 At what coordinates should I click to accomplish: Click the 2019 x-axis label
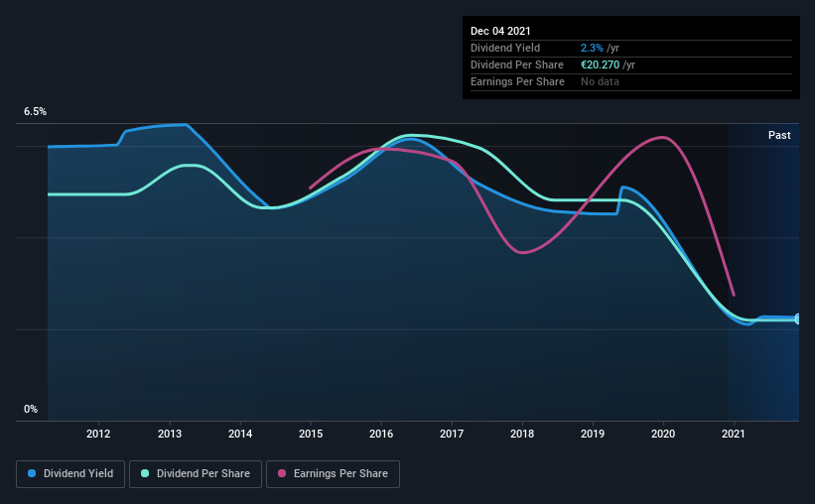(x=593, y=434)
